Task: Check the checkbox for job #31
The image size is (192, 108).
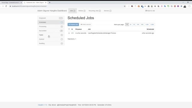Action: click(69, 33)
